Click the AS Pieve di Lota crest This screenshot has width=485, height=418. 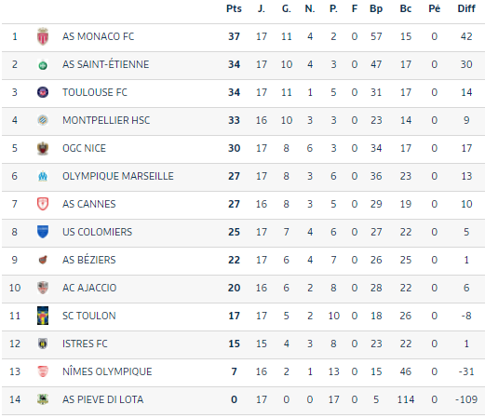pos(43,399)
